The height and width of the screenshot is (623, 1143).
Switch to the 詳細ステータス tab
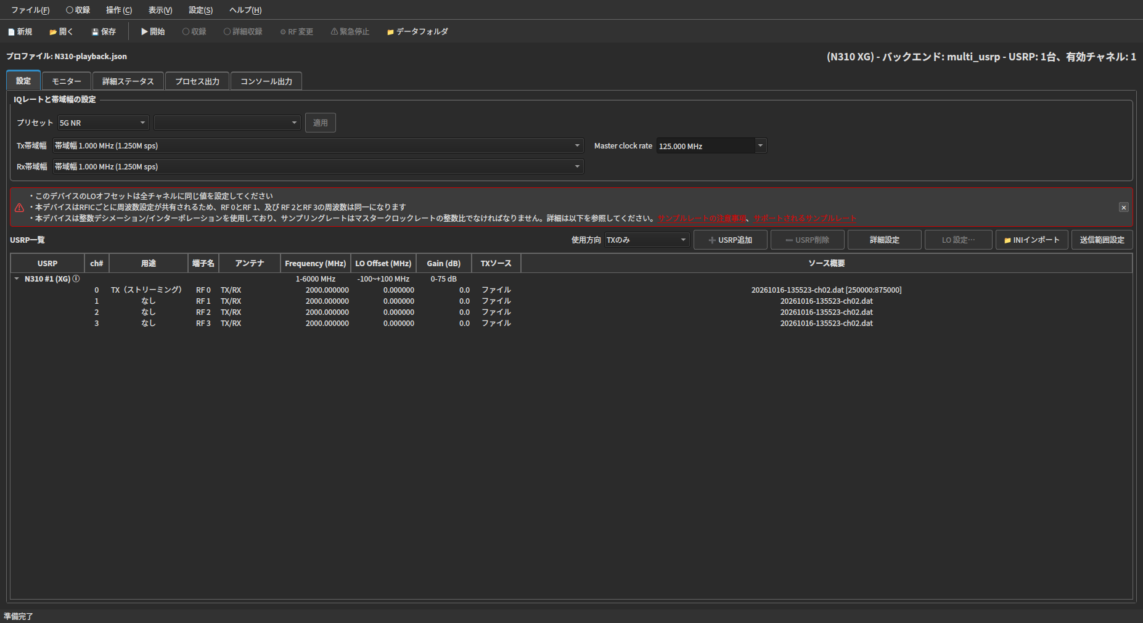click(128, 81)
